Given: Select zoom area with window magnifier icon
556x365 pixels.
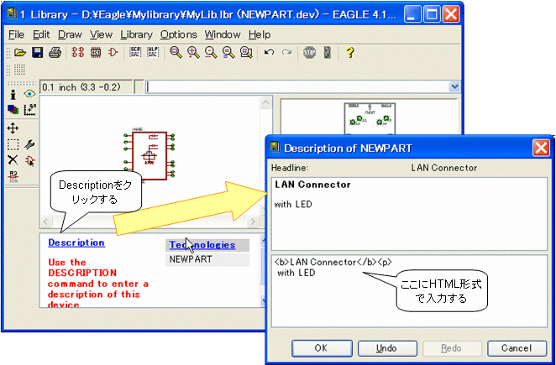Looking at the screenshot, I should 246,53.
